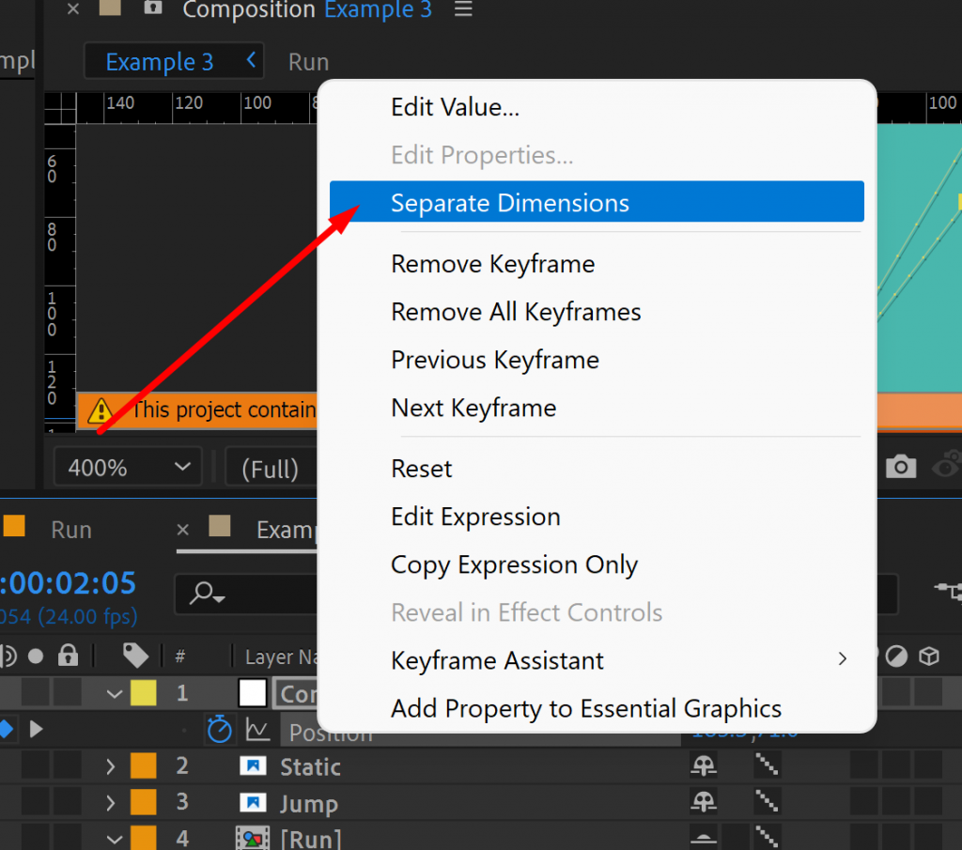Image resolution: width=962 pixels, height=850 pixels.
Task: Select Remove All Keyframes menu entry
Action: 516,312
